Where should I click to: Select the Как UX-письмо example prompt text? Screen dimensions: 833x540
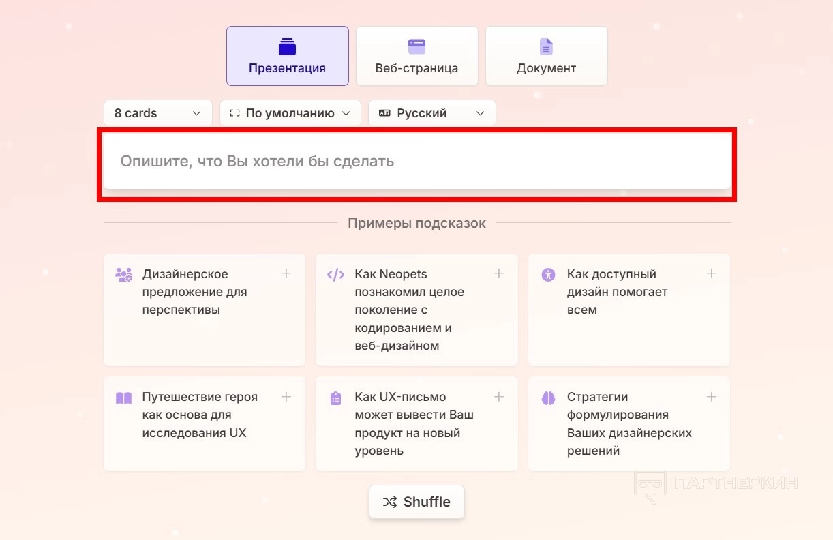[414, 423]
